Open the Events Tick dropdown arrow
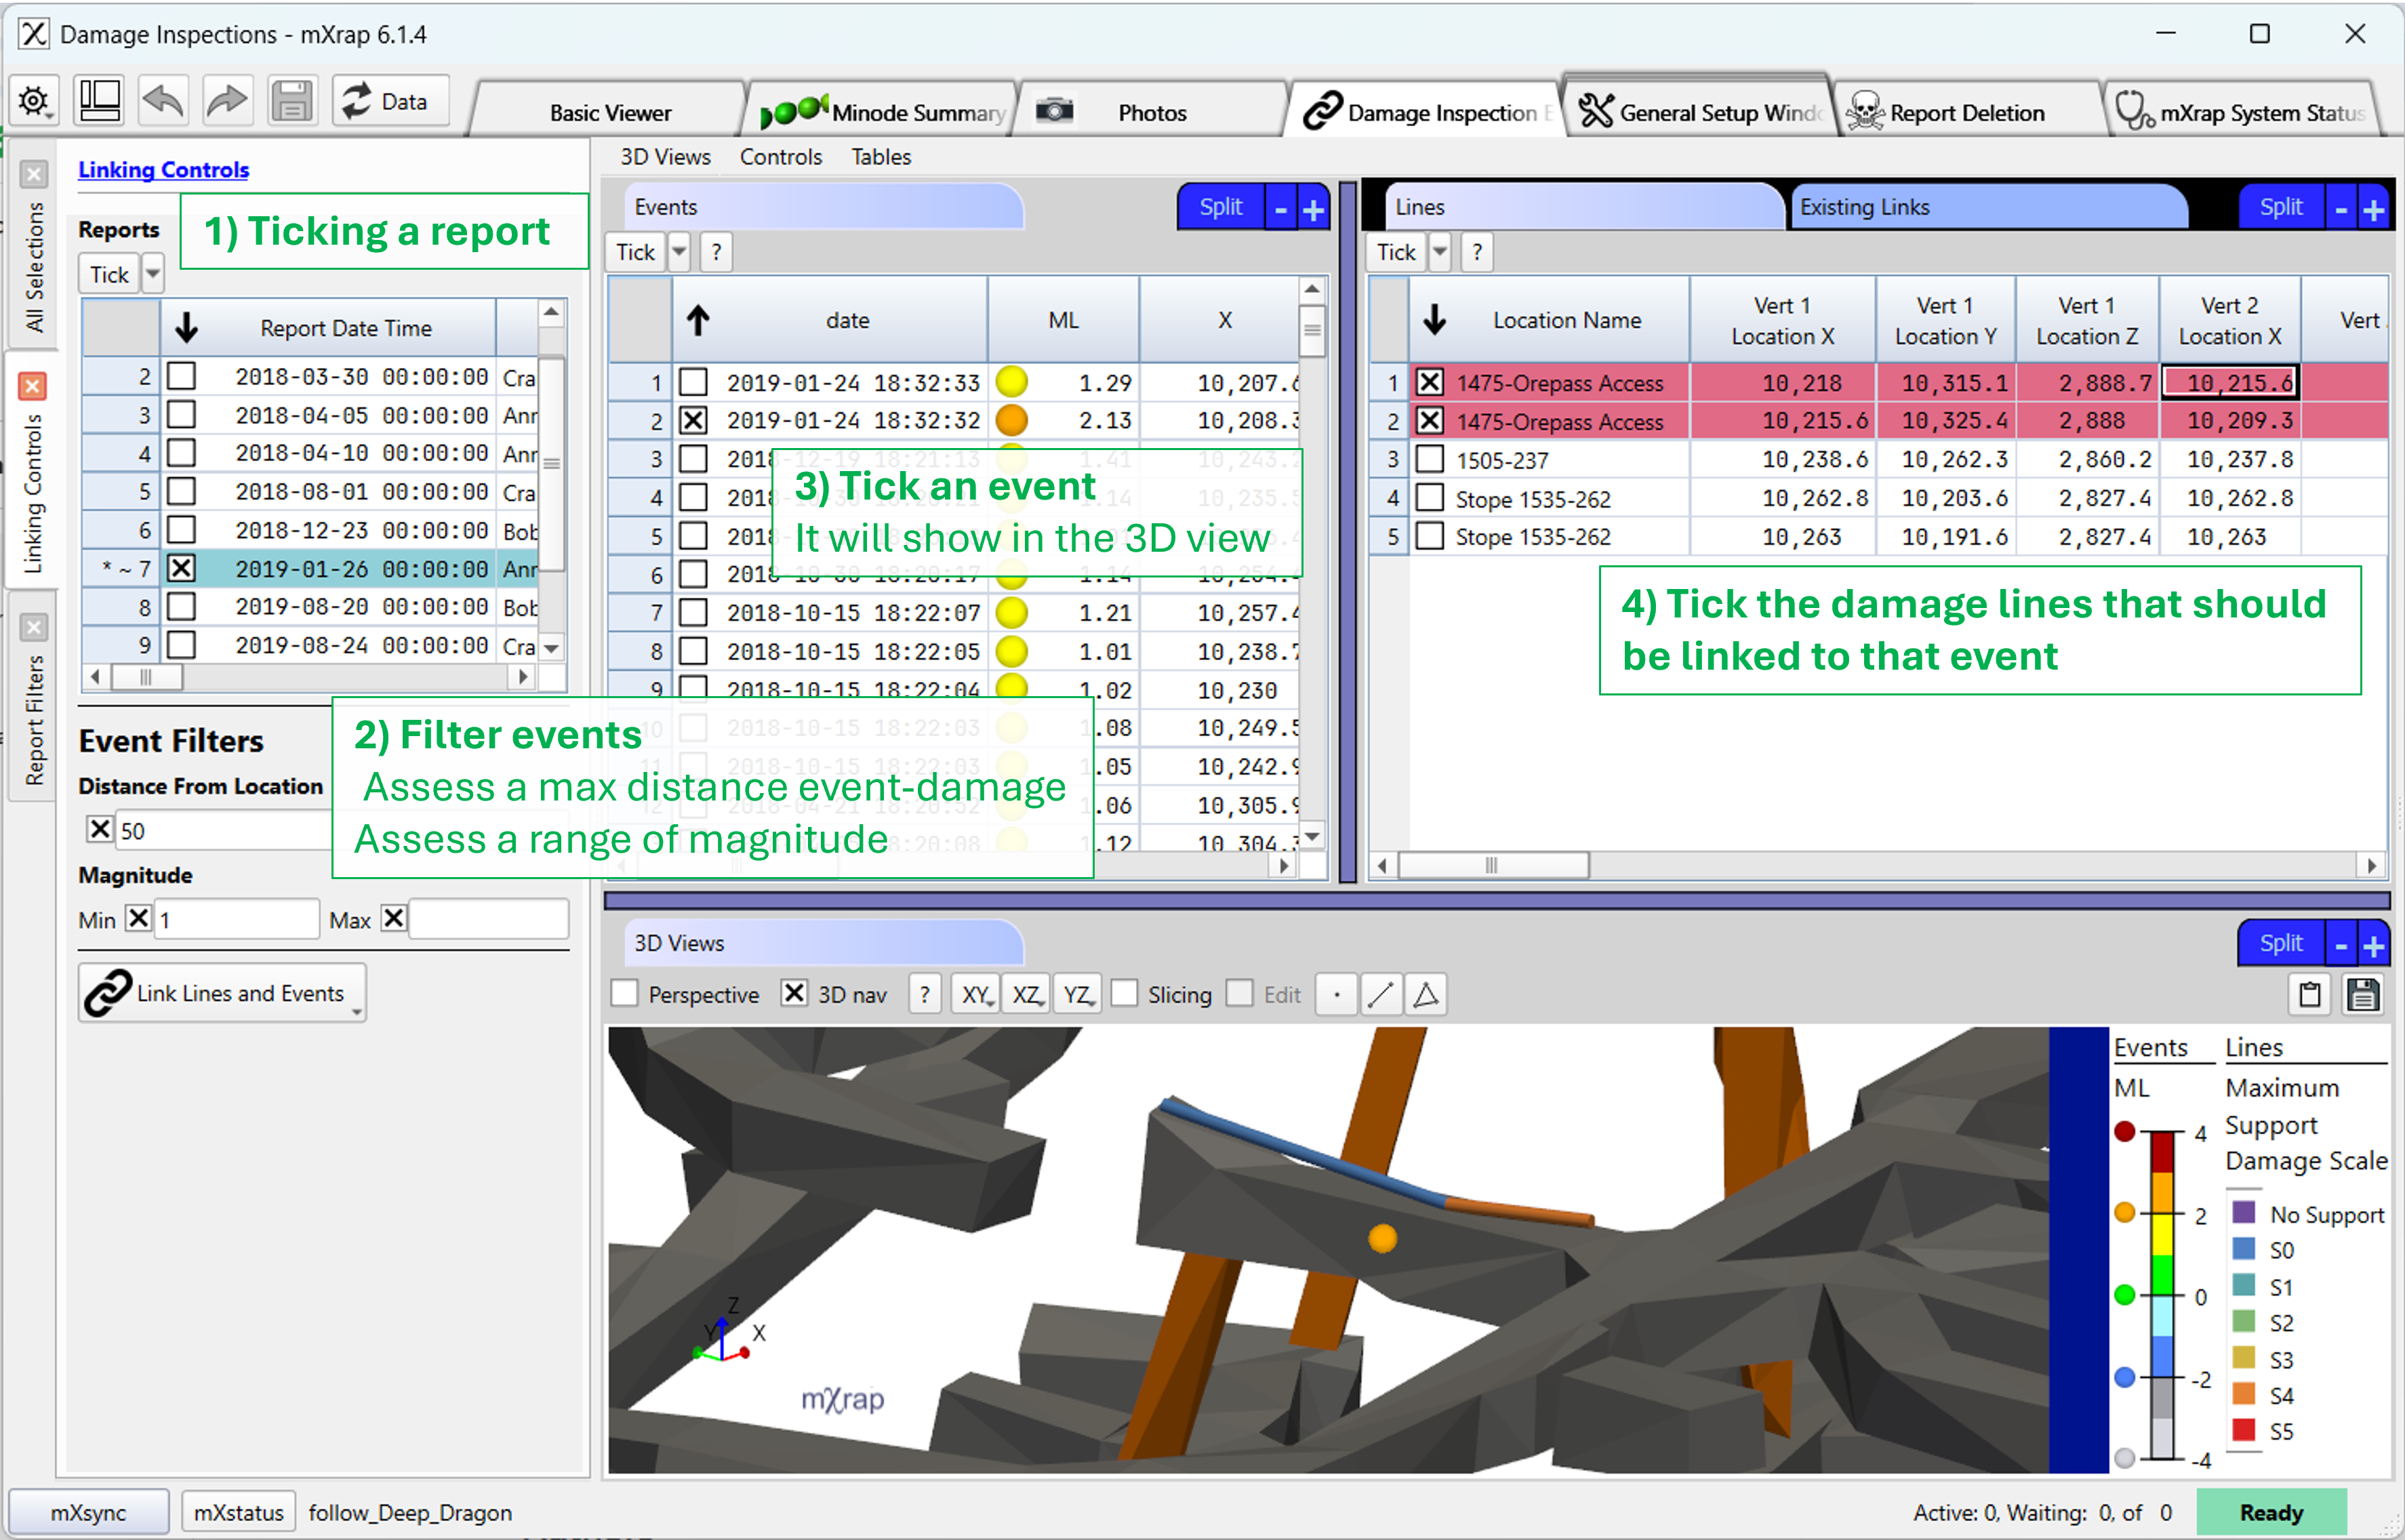This screenshot has width=2405, height=1540. click(679, 252)
